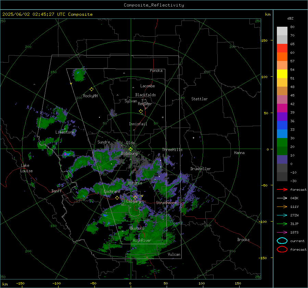The image size is (308, 288).
Task: Click the Lacombe city label
Action: (147, 86)
